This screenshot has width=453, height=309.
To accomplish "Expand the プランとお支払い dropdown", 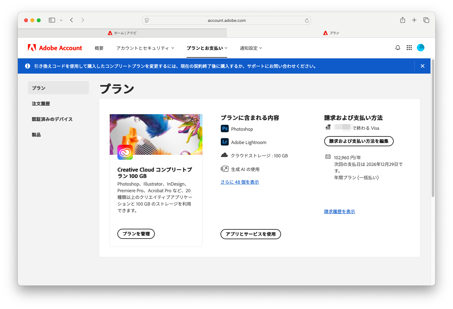I will coord(207,48).
